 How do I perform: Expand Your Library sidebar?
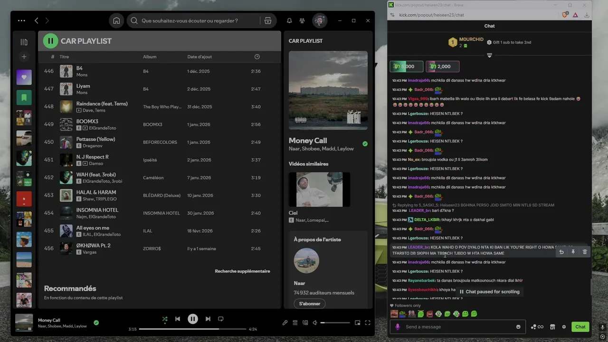[24, 42]
